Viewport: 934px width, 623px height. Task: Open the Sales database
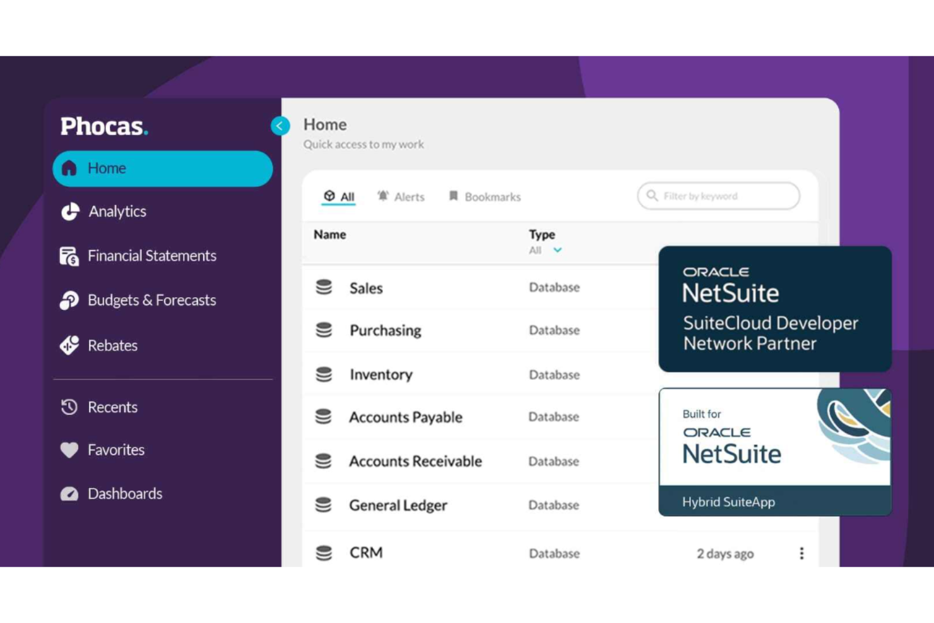(366, 288)
